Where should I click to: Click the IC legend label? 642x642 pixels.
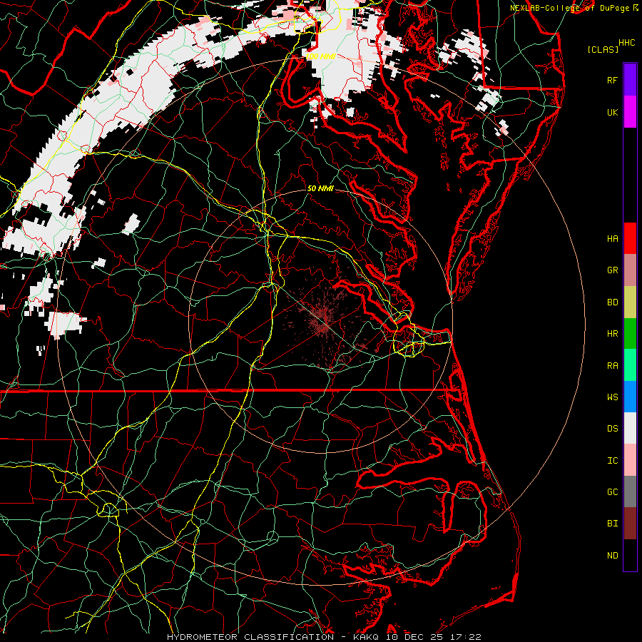coord(613,461)
